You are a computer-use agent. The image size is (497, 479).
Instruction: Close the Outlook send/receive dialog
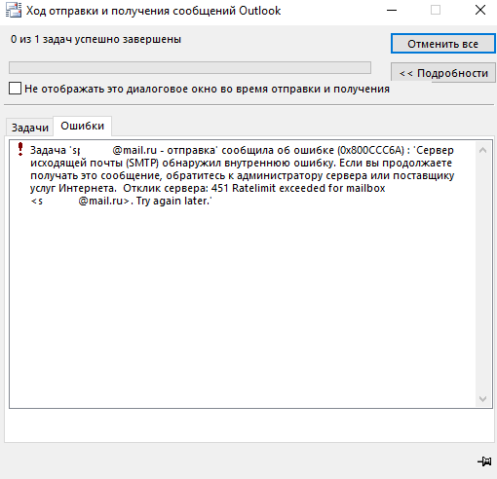(480, 11)
